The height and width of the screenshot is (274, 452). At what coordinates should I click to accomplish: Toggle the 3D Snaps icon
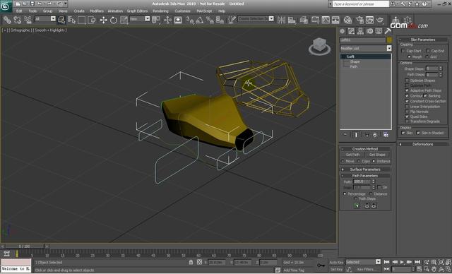[190, 20]
